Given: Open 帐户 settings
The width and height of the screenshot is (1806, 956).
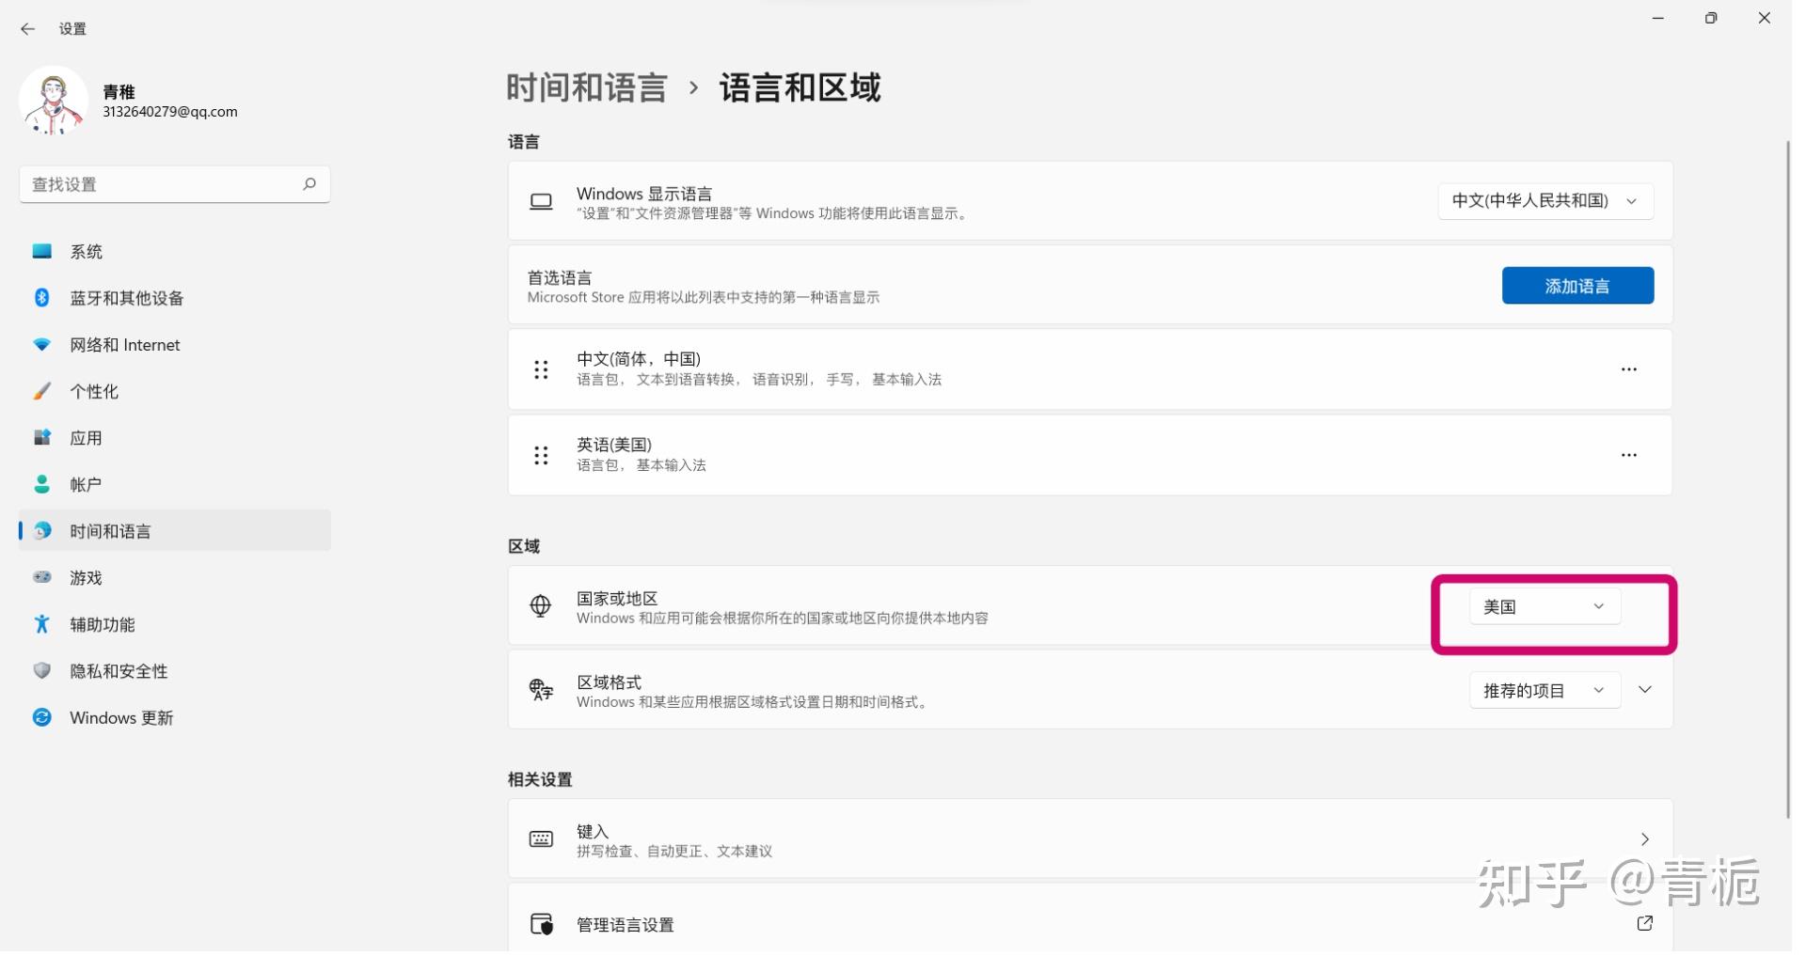Looking at the screenshot, I should pos(176,486).
